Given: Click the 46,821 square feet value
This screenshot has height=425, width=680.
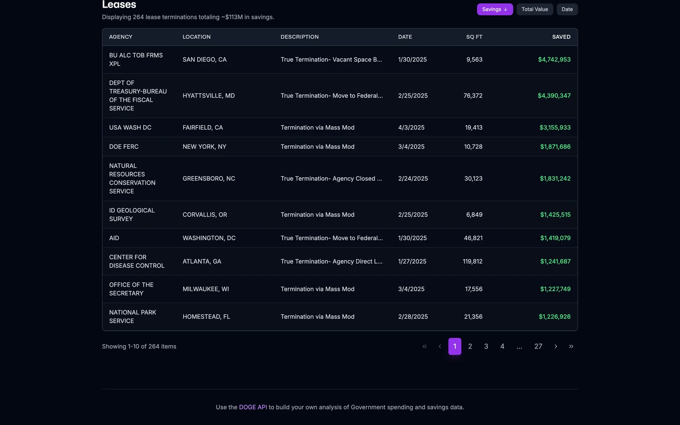Looking at the screenshot, I should point(473,238).
